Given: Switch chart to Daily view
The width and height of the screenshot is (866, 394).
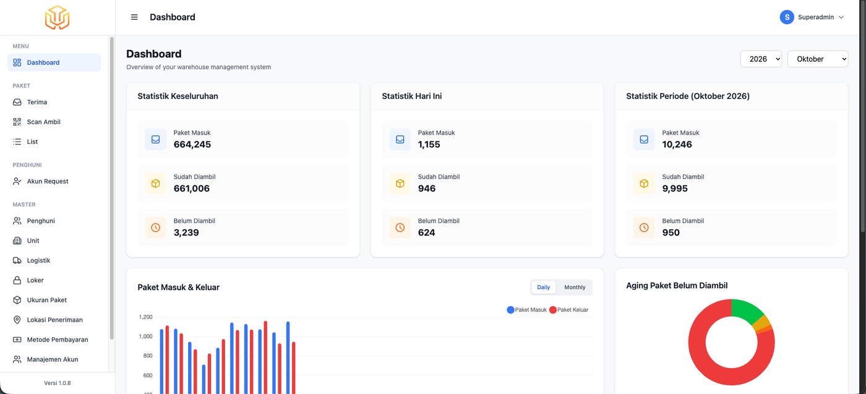Looking at the screenshot, I should (543, 287).
